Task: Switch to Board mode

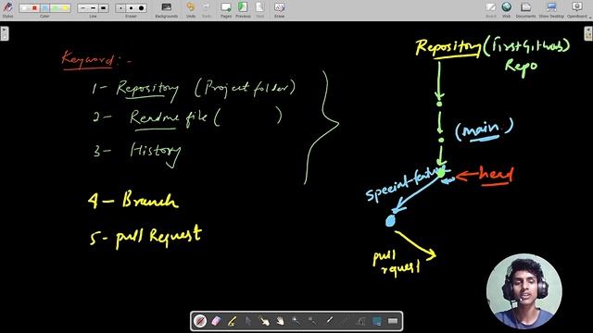Action: pyautogui.click(x=491, y=9)
